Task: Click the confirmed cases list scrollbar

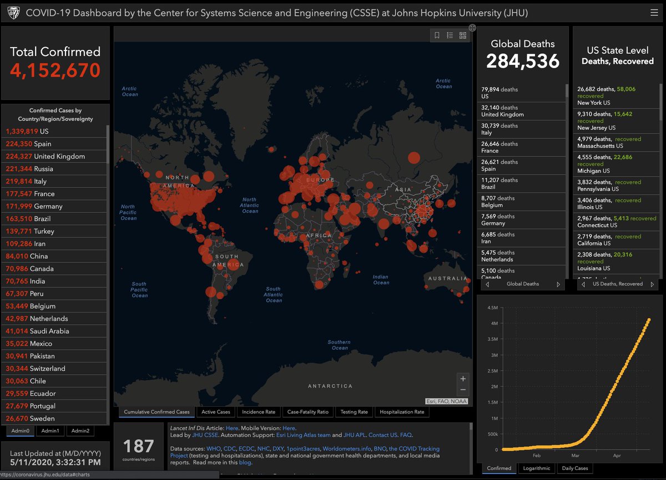Action: coord(108,143)
